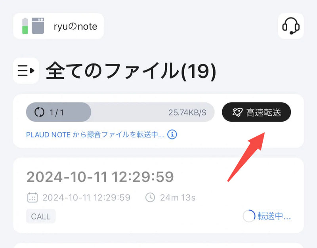
Task: Tap the sync arrows icon
Action: (39, 112)
